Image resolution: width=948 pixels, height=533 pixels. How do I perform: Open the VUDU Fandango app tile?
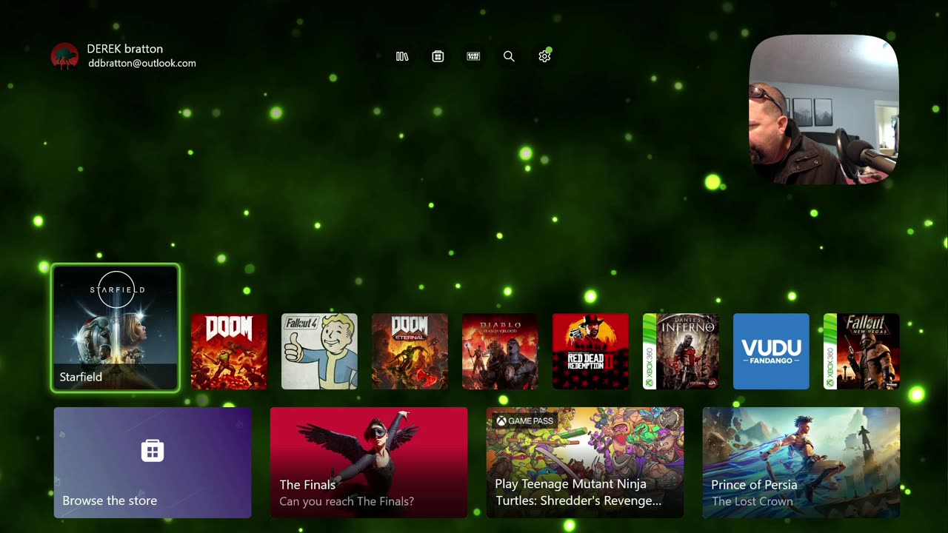click(771, 351)
